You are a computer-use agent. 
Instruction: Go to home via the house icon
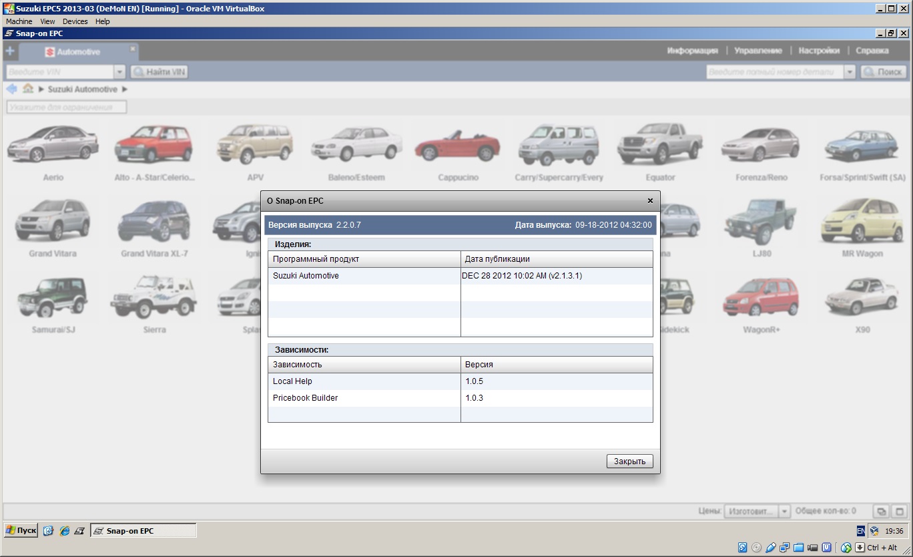[x=28, y=89]
